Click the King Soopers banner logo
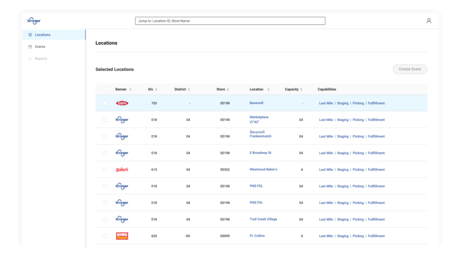Screen dimensions: 460x270 pyautogui.click(x=122, y=236)
